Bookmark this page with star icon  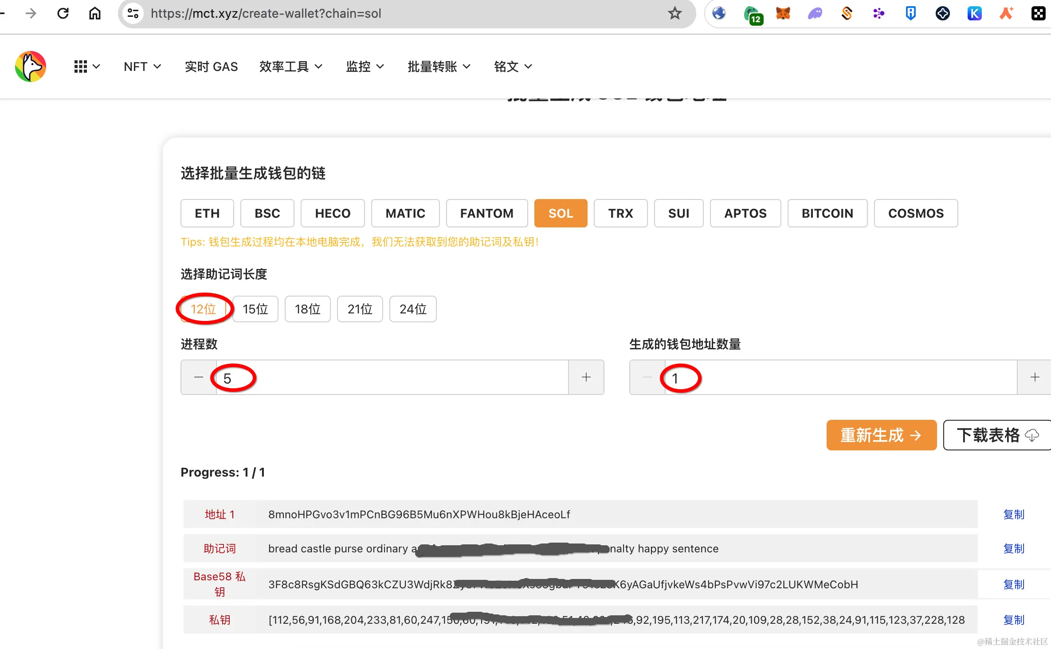[675, 13]
